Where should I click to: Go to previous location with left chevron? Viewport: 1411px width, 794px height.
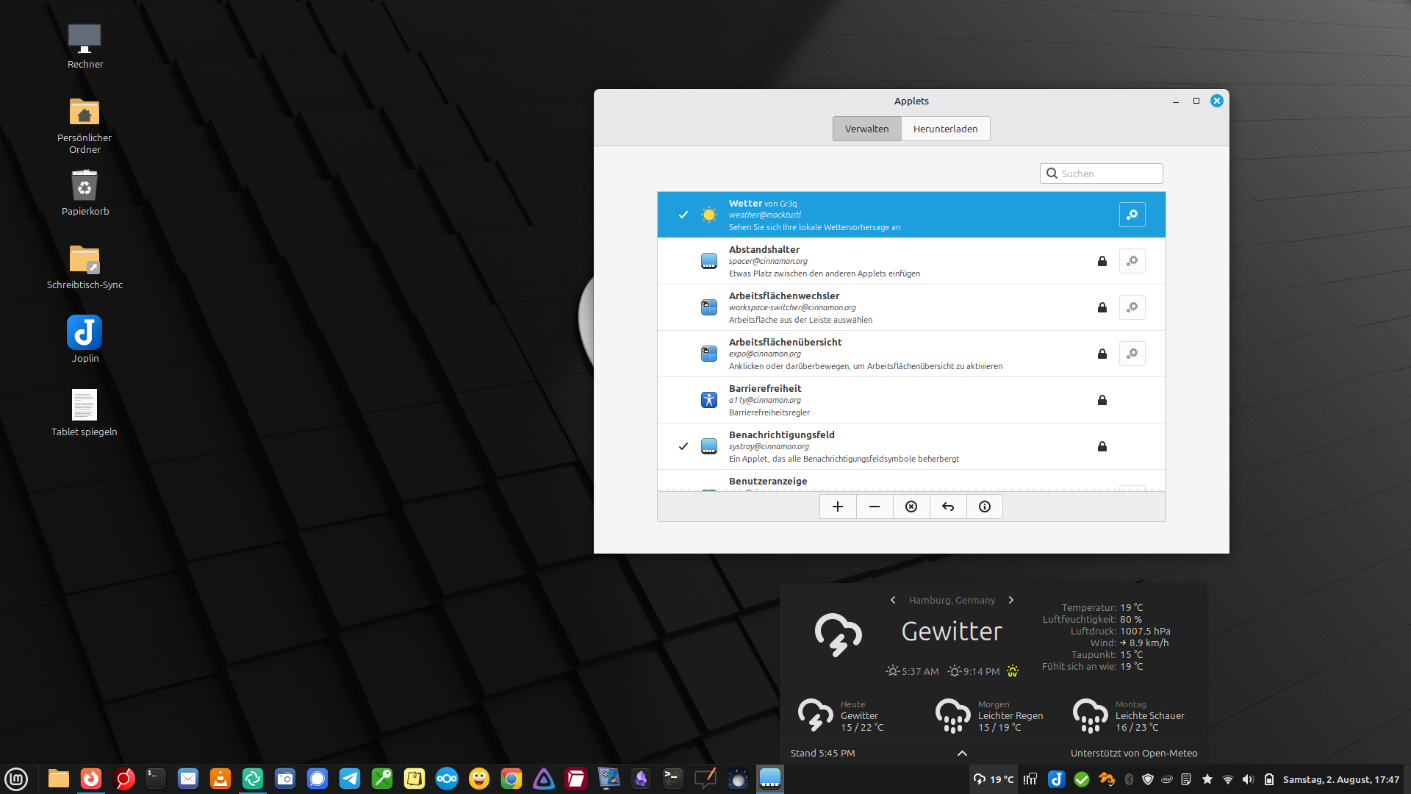click(x=893, y=600)
